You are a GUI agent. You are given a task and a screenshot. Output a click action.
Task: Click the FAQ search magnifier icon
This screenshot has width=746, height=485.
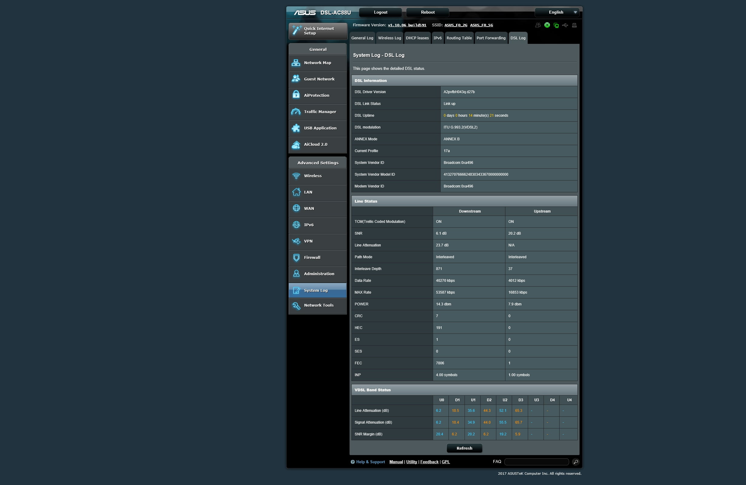point(576,462)
